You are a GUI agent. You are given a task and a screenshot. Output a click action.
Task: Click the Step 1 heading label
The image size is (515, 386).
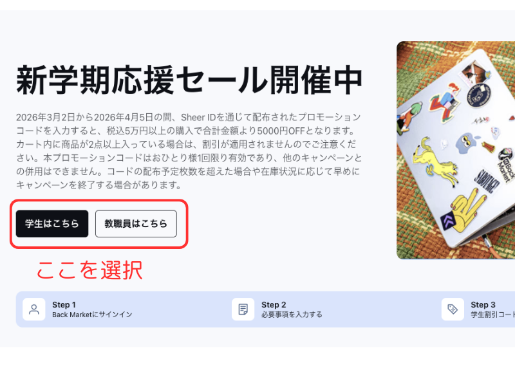point(64,304)
